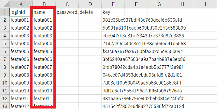This screenshot has width=217, height=109.
Task: Select the entire row 5 header
Action: point(4,44)
